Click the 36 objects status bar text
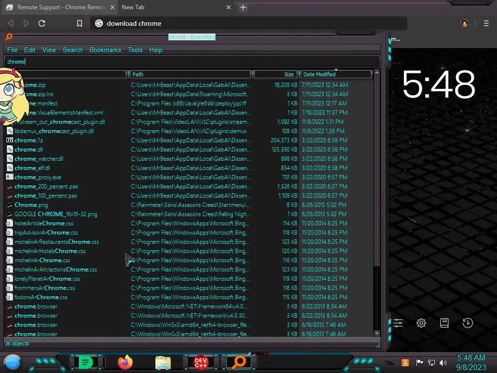 pyautogui.click(x=17, y=343)
